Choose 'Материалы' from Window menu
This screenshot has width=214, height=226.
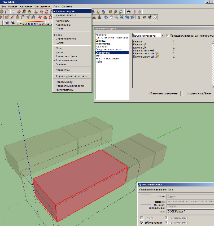(x=72, y=21)
